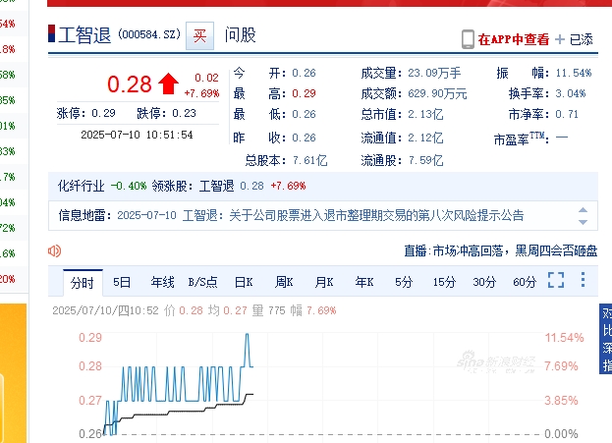Click the change percentage +7.69% under 0.02

point(201,93)
